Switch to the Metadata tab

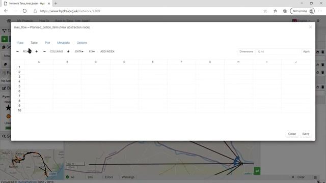tap(63, 43)
